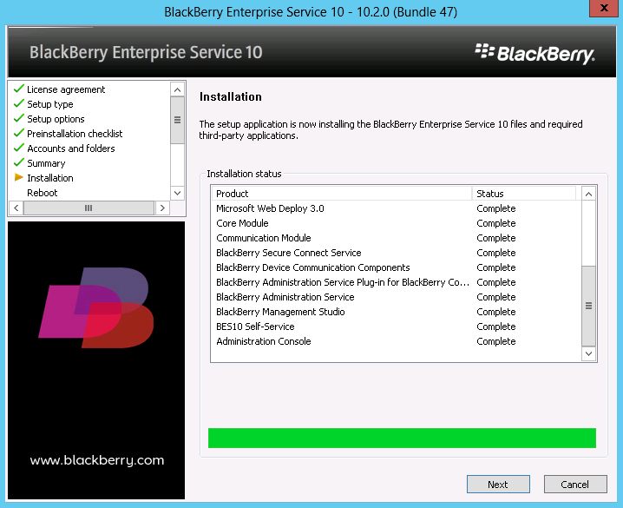
Task: Click BlackBerry logo in header
Action: coord(534,54)
